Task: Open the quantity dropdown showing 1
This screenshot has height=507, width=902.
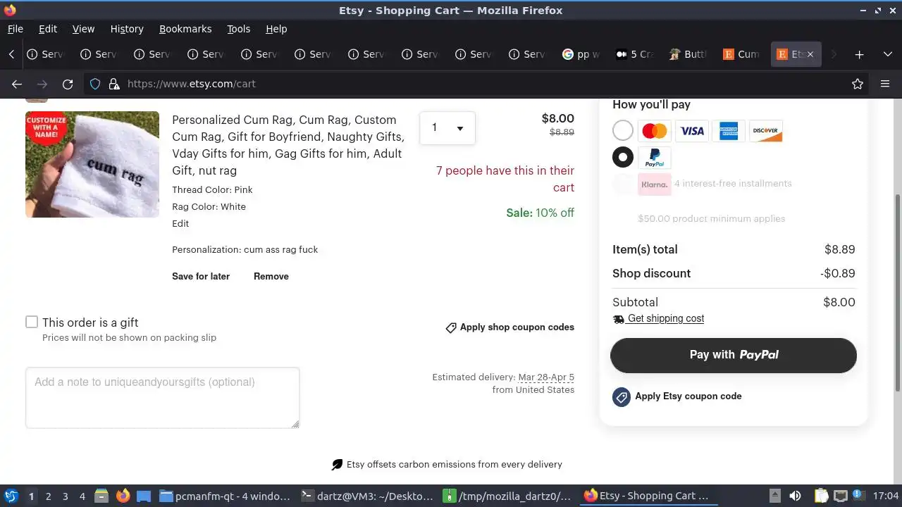Action: pyautogui.click(x=447, y=127)
